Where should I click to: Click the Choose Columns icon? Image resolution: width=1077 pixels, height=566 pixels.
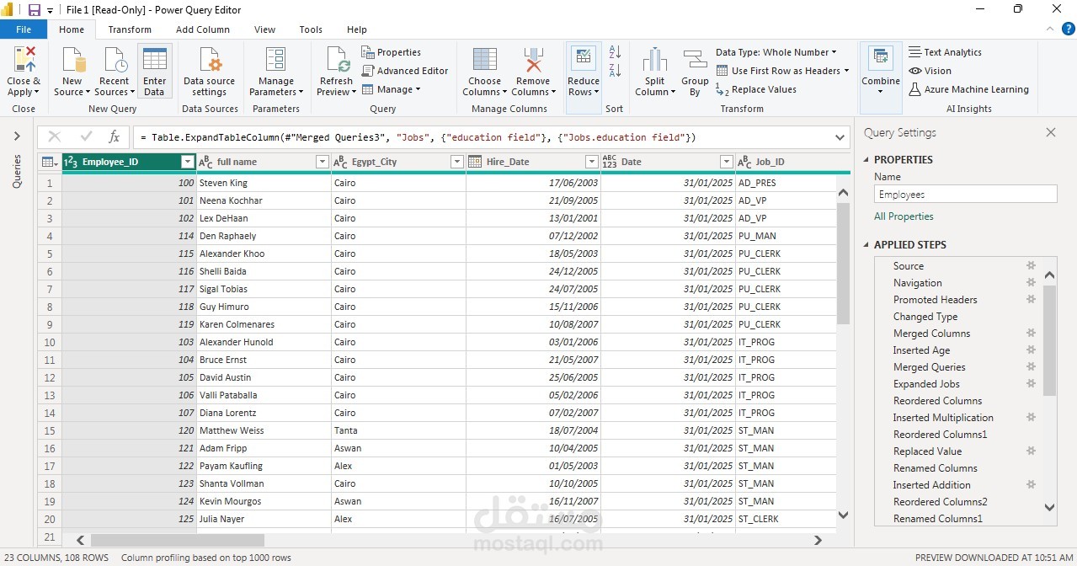(x=484, y=61)
